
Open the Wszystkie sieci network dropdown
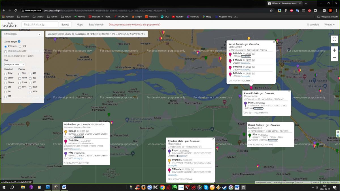pyautogui.click(x=15, y=65)
